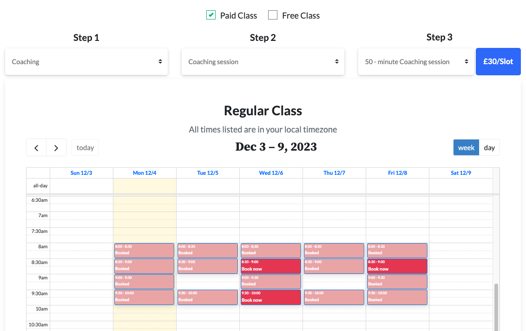Select the week calendar view
The image size is (526, 331).
pos(466,147)
